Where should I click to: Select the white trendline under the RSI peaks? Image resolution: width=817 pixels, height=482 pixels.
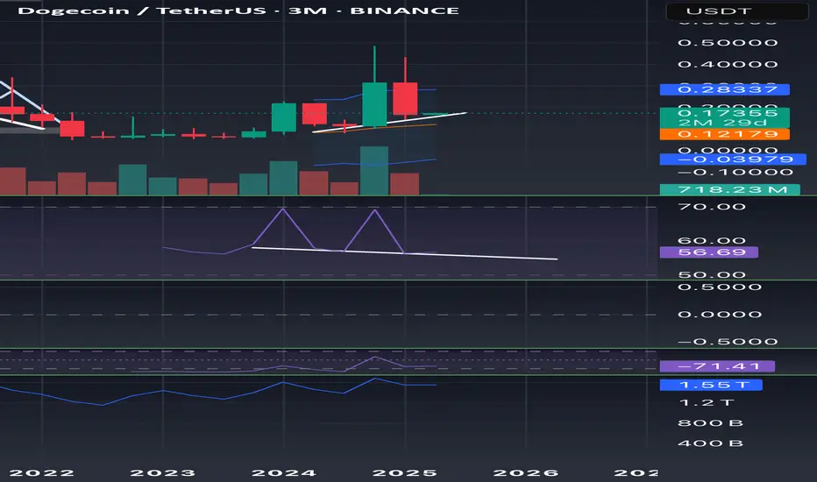[404, 253]
